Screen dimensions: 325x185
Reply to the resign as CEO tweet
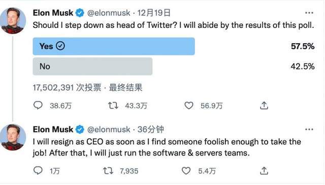coord(38,170)
